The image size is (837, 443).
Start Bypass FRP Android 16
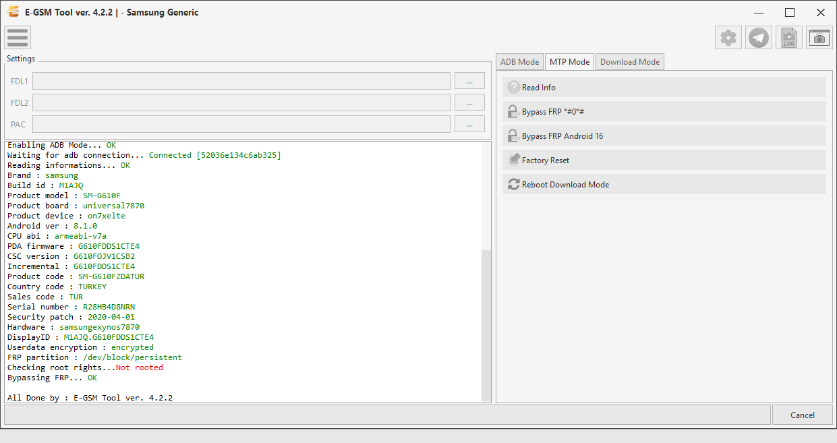point(664,136)
